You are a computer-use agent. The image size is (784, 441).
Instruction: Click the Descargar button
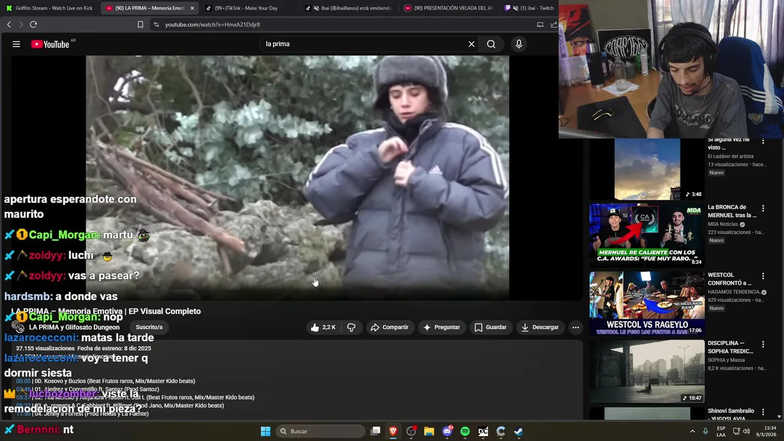540,327
